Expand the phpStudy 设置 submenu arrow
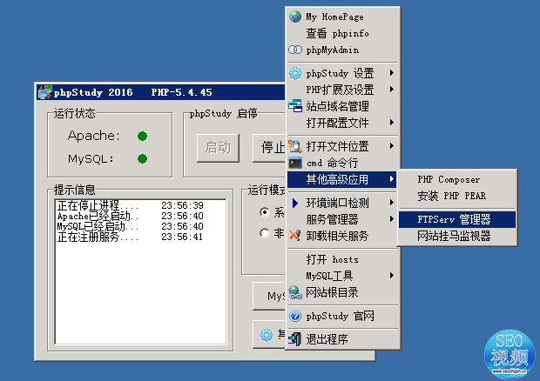Viewport: 540px width, 381px height. click(x=392, y=73)
